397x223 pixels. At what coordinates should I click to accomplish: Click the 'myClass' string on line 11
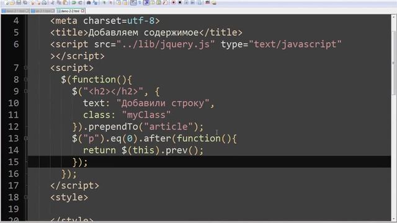click(146, 115)
